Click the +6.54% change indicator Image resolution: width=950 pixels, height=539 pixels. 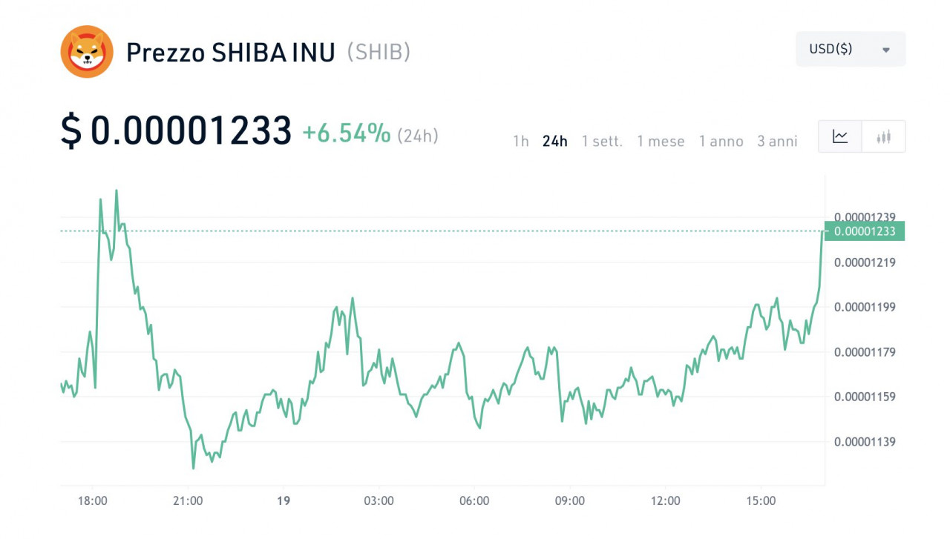click(x=346, y=133)
